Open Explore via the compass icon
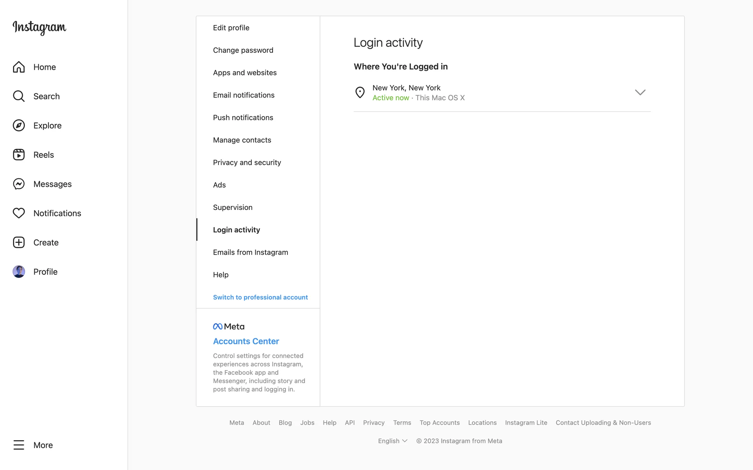This screenshot has width=753, height=470. coord(18,125)
